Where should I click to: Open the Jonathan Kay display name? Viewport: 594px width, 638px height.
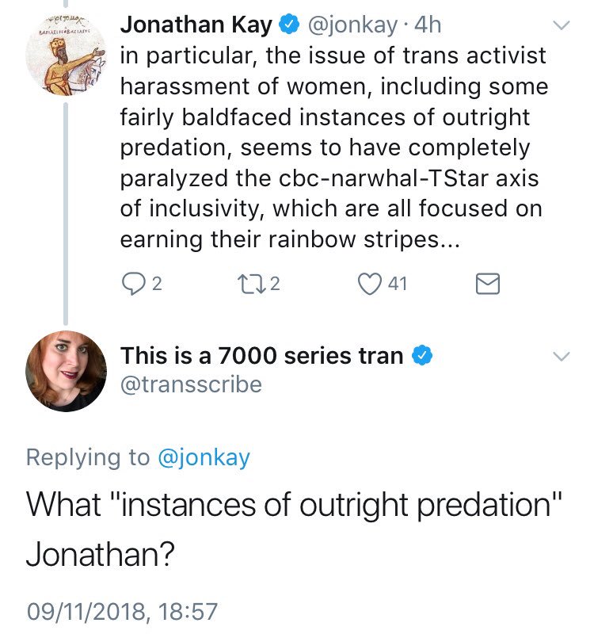(x=196, y=25)
